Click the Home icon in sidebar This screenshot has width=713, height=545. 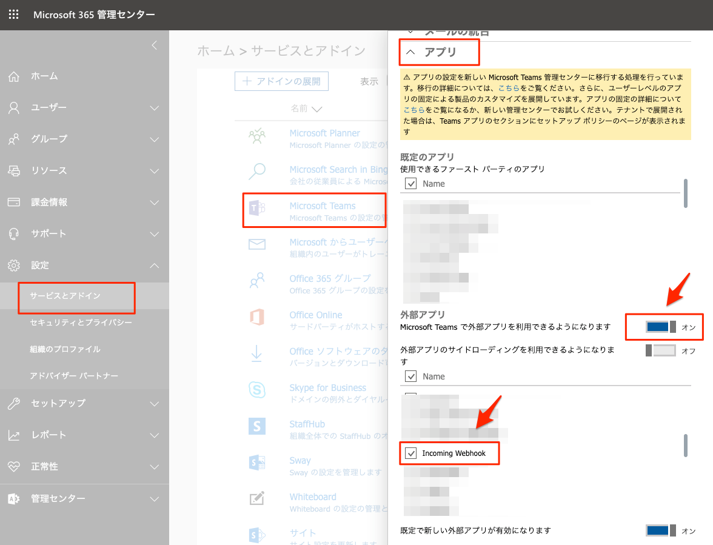(x=14, y=76)
